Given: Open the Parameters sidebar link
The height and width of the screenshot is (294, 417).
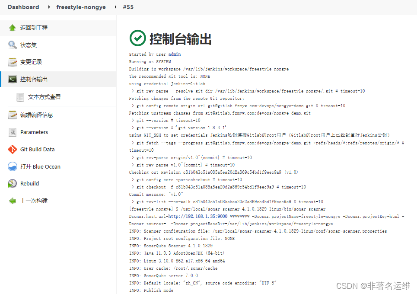Looking at the screenshot, I should pos(34,132).
